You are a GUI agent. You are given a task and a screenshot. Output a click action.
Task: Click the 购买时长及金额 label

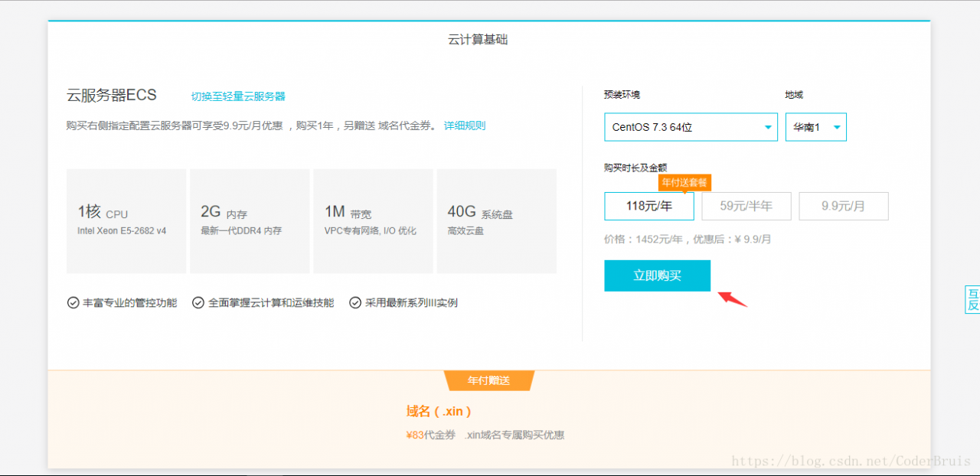pos(635,168)
